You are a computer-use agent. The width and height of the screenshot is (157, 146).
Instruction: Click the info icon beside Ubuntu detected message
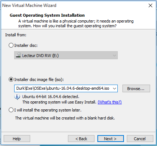[x=17, y=97]
